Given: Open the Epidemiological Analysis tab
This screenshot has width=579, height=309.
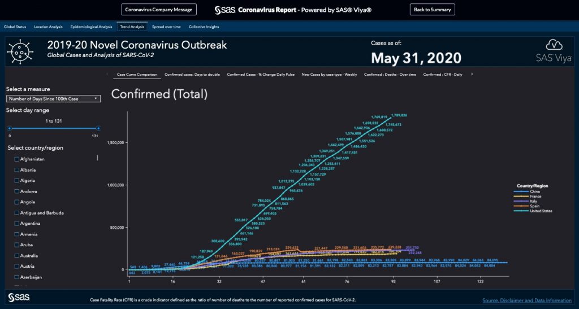Looking at the screenshot, I should (x=91, y=27).
